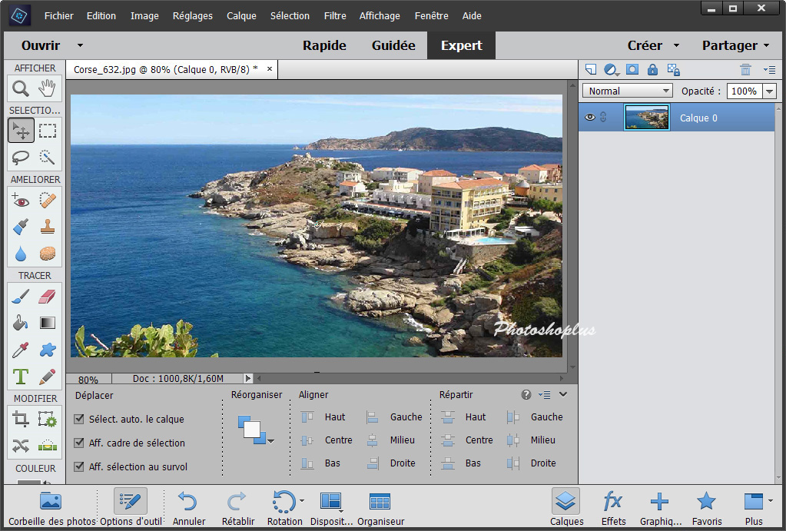Switch to the Guidée mode tab
The width and height of the screenshot is (786, 531).
coord(393,45)
